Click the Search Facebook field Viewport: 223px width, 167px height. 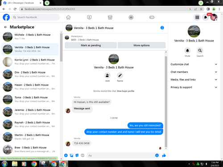pyautogui.click(x=36, y=17)
